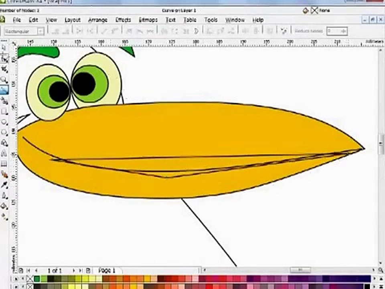The image size is (385, 289).
Task: Pick the black swatch, top palette row
Action: [51, 279]
